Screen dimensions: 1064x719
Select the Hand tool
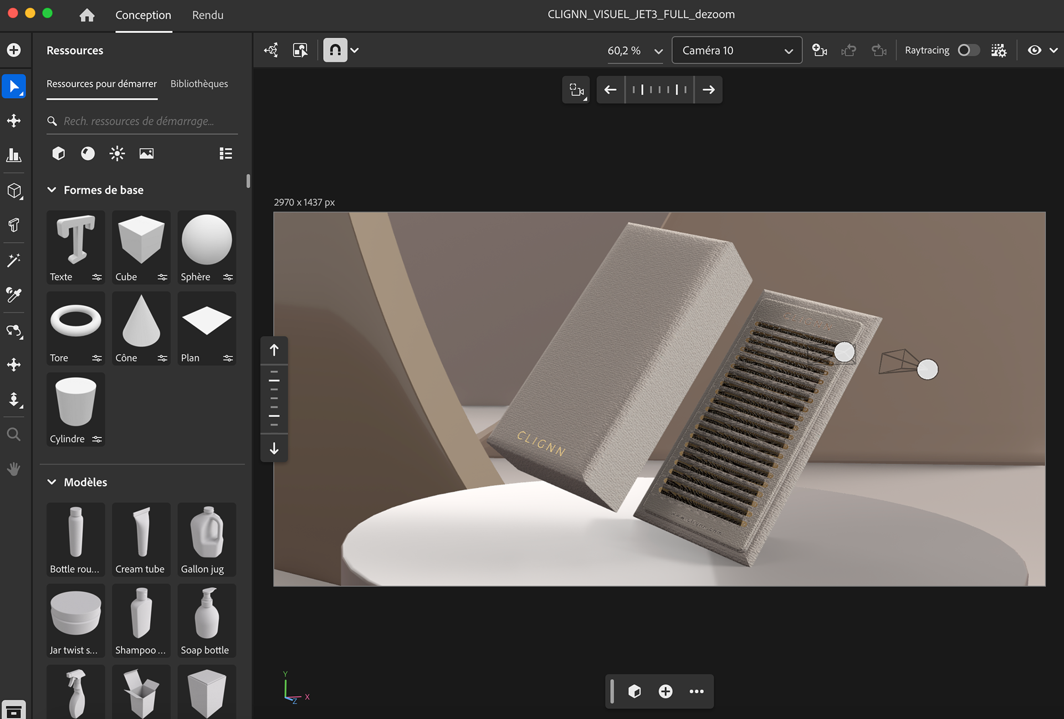tap(14, 469)
